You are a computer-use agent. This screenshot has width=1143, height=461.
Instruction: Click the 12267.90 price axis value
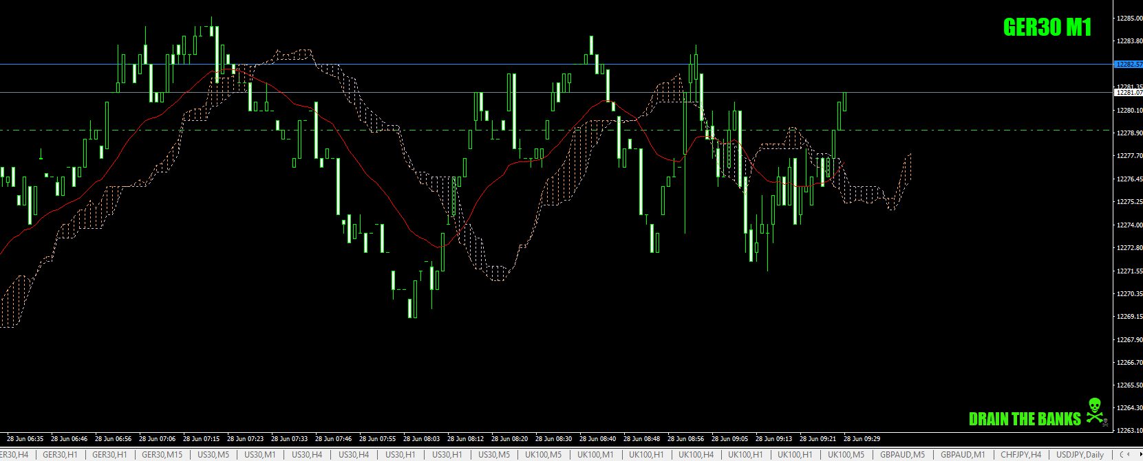[1129, 339]
